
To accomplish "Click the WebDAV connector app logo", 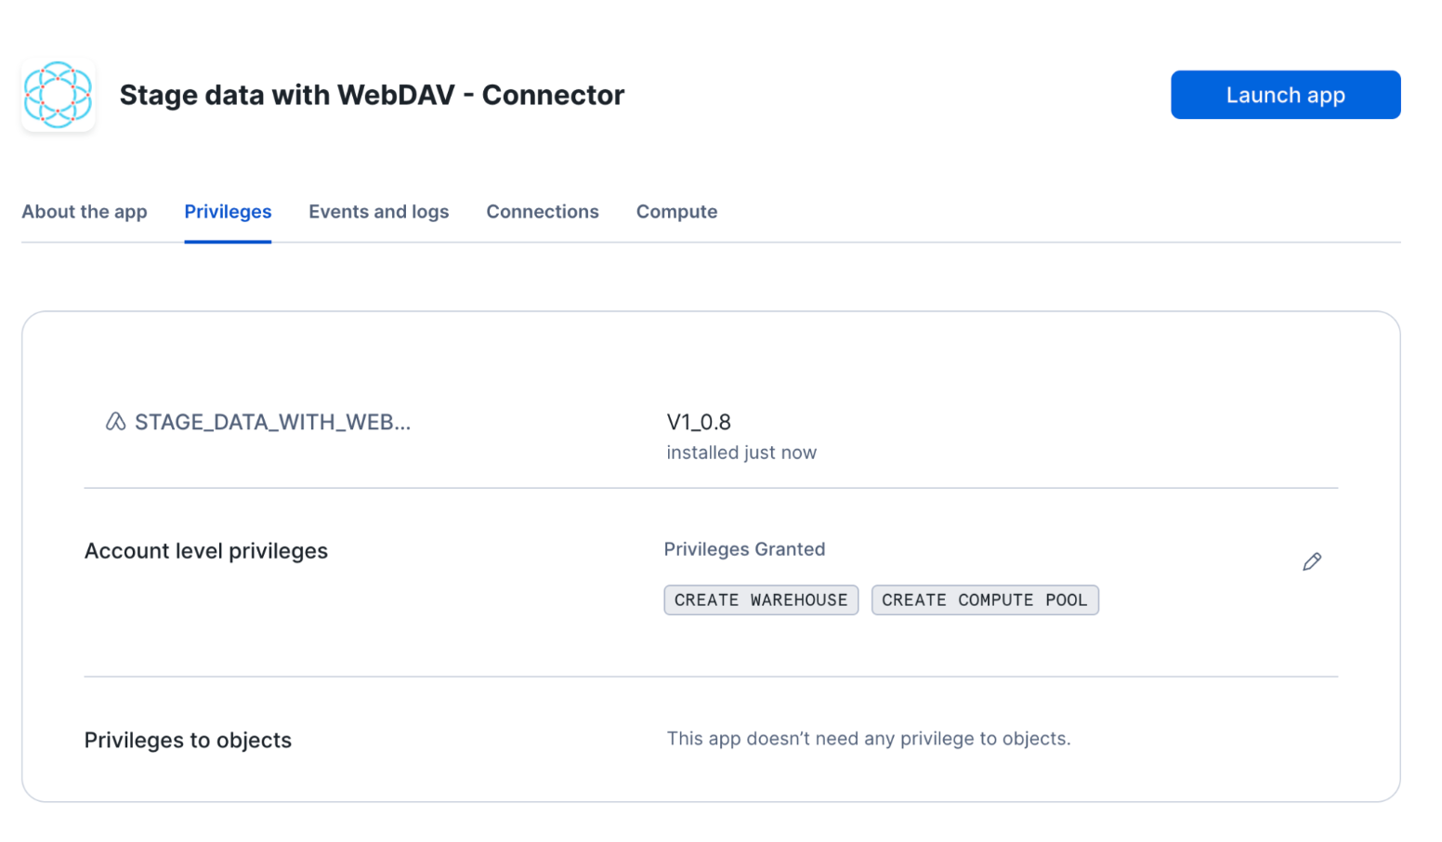I will 58,95.
